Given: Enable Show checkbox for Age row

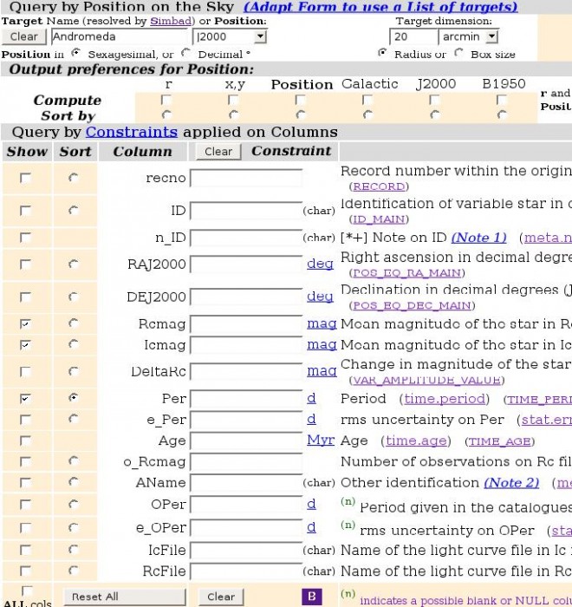Looking at the screenshot, I should pyautogui.click(x=26, y=441).
